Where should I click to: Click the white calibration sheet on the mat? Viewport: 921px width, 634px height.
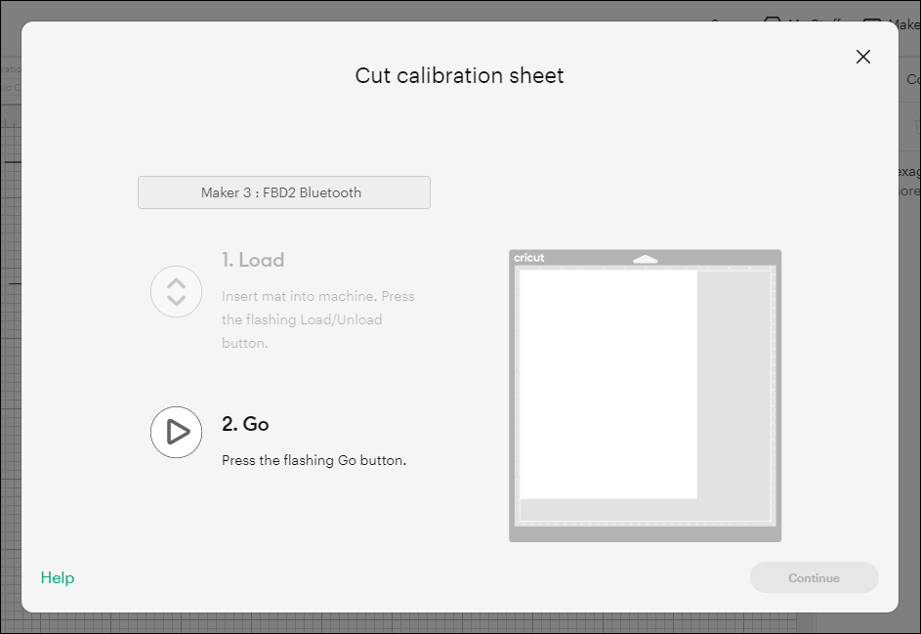[x=607, y=383]
